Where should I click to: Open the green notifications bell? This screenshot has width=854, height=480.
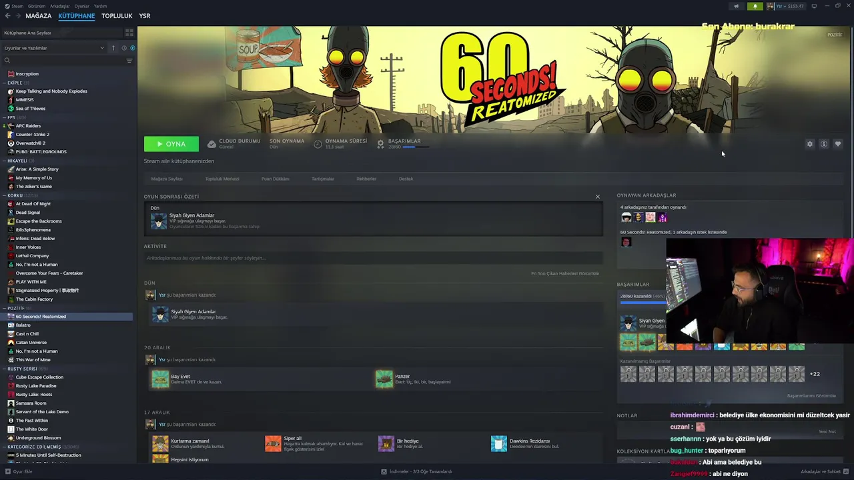tap(755, 6)
